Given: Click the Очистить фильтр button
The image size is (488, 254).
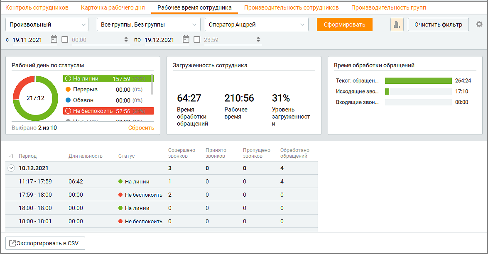Looking at the screenshot, I should (438, 24).
